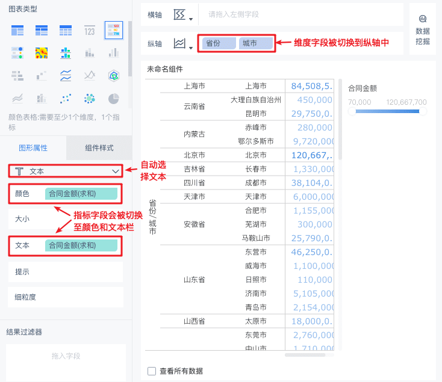The image size is (442, 382).
Task: Click the 细粒度 attribute field box
Action: (66, 297)
